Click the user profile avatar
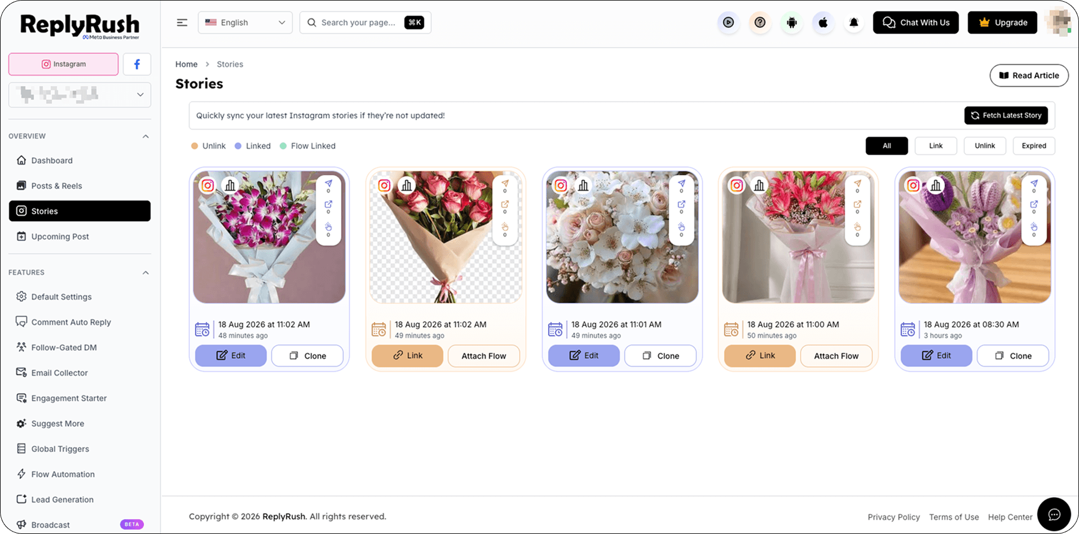Viewport: 1079px width, 534px height. [1058, 23]
